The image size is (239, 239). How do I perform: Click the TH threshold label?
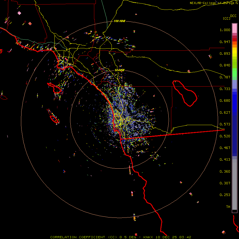tap(228, 207)
